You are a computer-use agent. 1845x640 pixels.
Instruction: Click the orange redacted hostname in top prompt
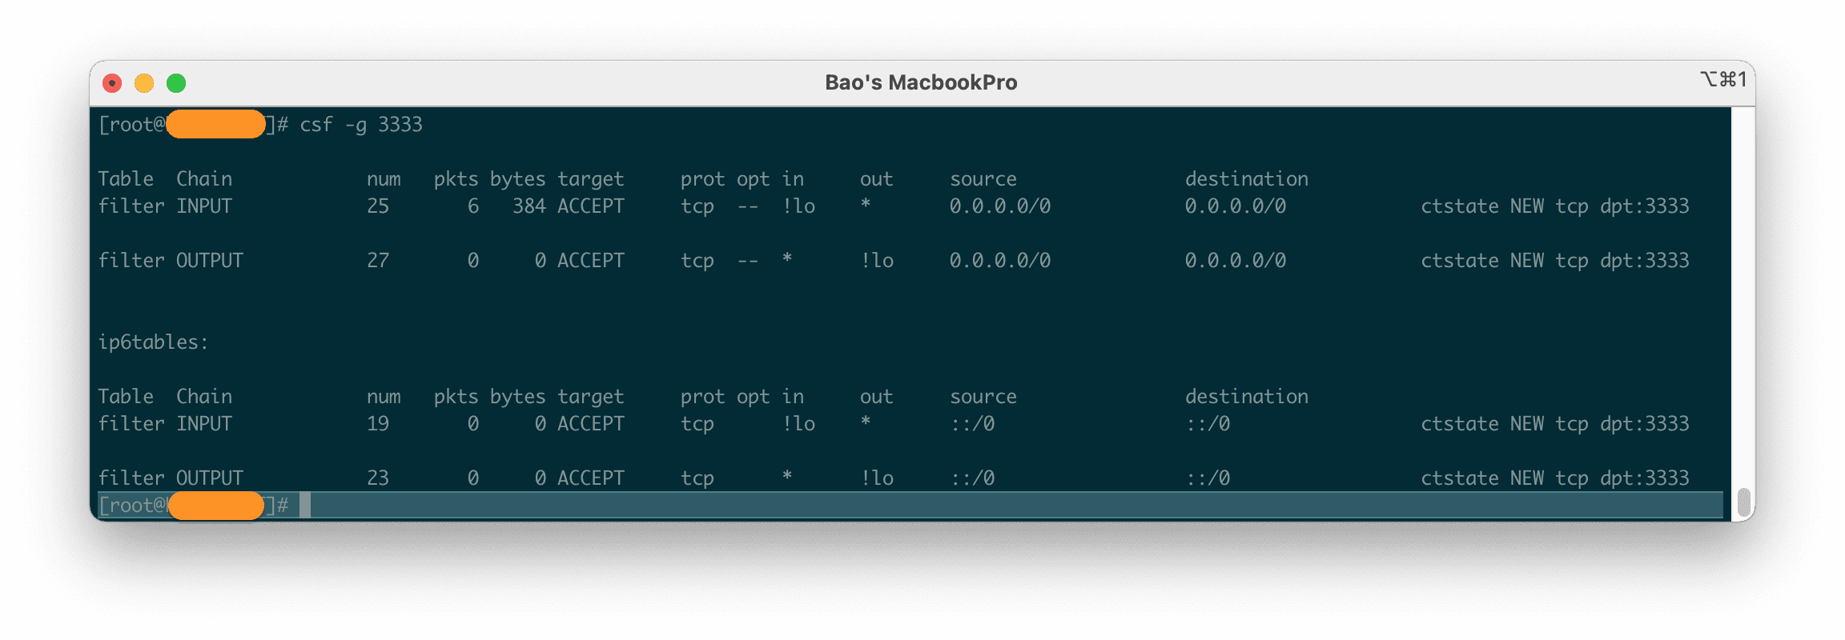tap(215, 125)
